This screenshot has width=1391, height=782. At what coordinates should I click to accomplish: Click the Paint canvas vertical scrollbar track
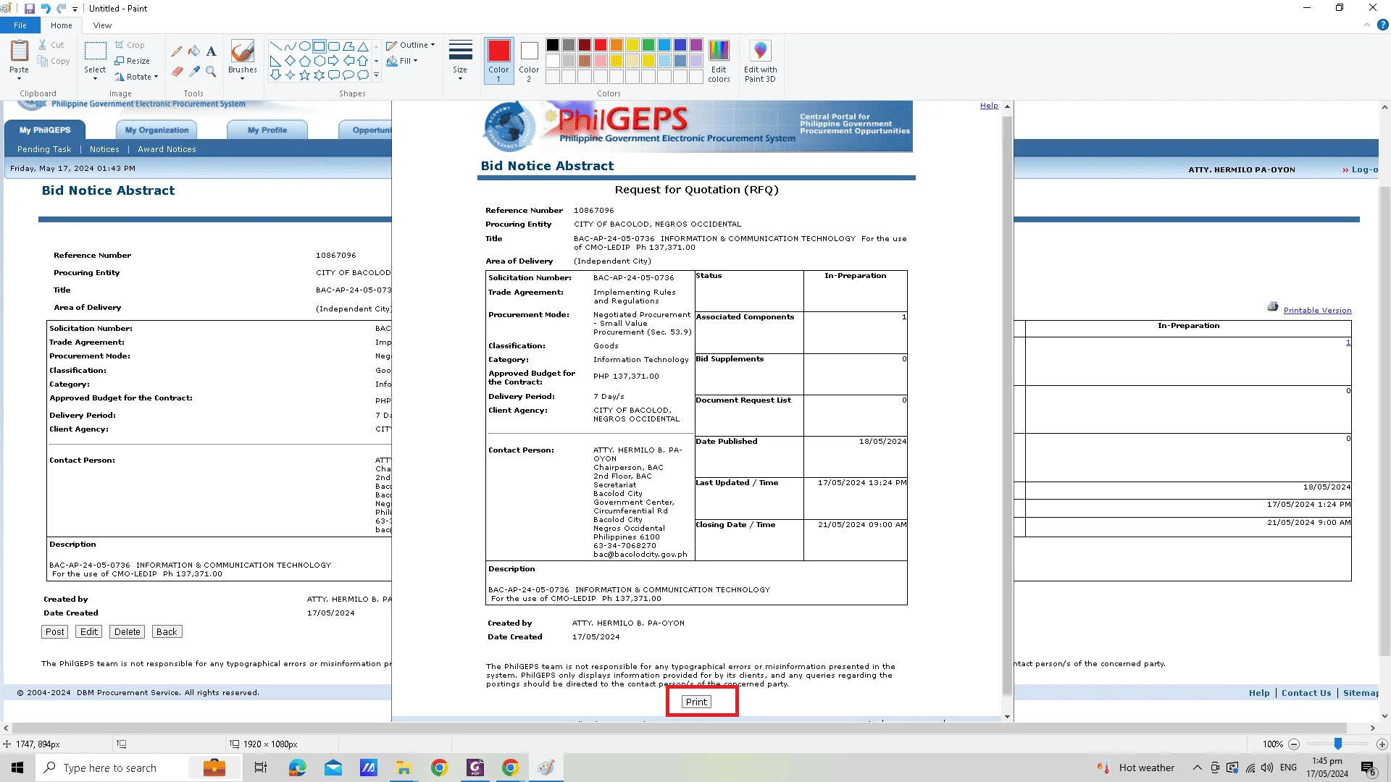point(1384,413)
